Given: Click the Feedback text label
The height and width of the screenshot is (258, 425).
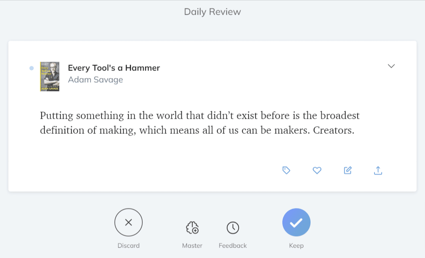Looking at the screenshot, I should (233, 245).
